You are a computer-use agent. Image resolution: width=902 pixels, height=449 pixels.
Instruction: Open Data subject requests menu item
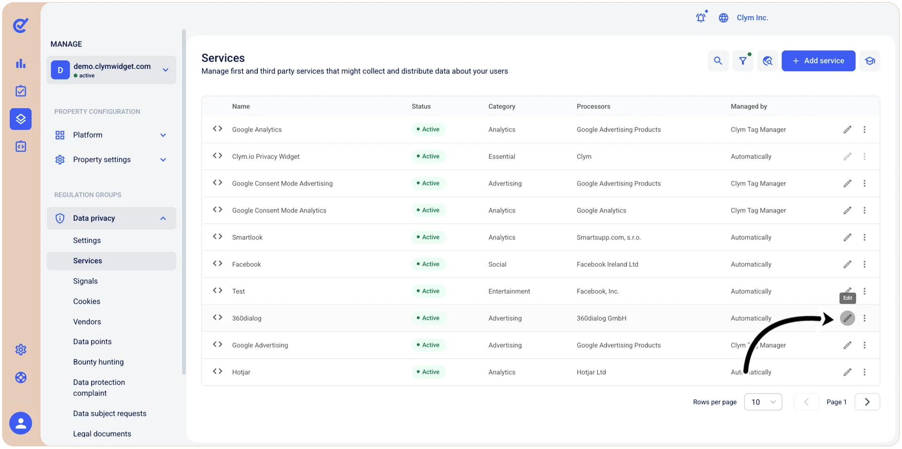(x=110, y=413)
